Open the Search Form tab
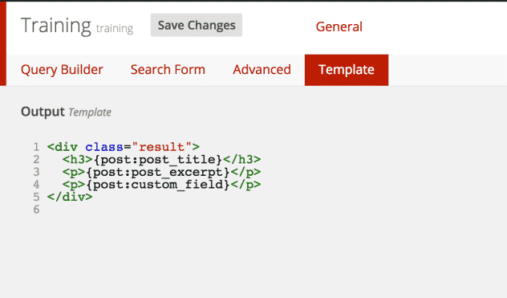Image resolution: width=507 pixels, height=298 pixels. pos(168,70)
